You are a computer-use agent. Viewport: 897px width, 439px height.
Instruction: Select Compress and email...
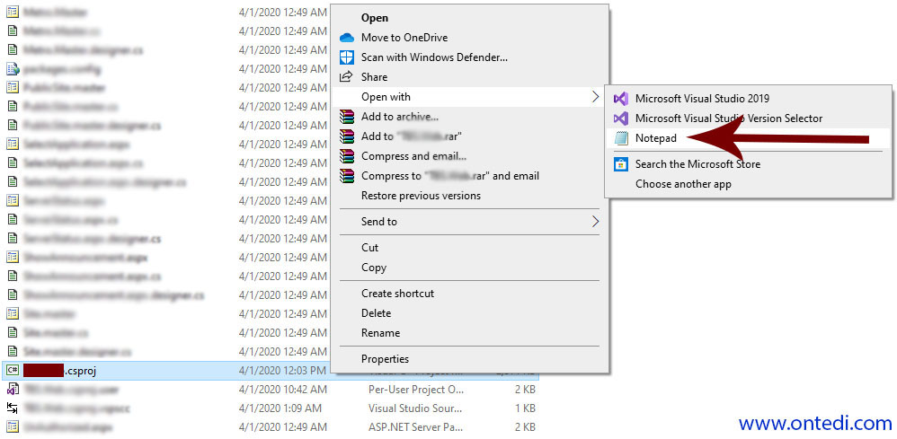click(x=414, y=156)
